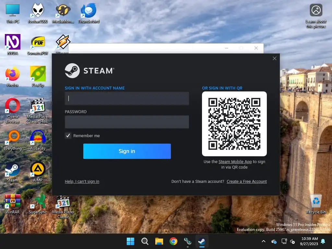
Task: Click Learn about this picture icon
Action: 316,16
